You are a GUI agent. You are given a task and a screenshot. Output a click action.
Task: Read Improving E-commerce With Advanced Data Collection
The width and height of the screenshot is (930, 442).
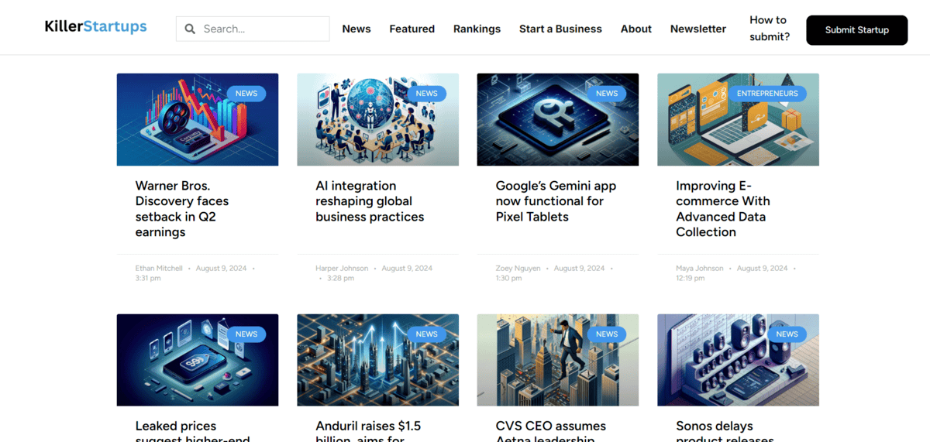tap(722, 209)
